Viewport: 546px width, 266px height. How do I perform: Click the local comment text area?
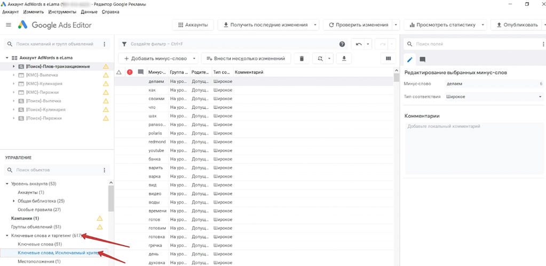tap(474, 149)
